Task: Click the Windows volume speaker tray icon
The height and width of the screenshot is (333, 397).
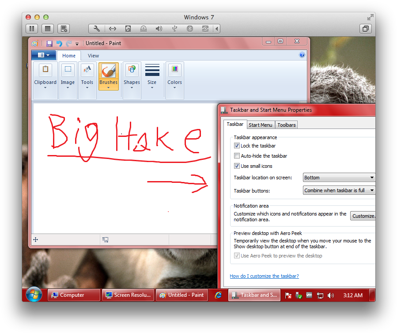Action: tap(331, 295)
